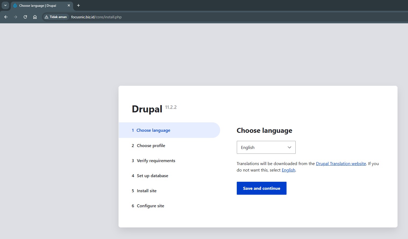The image size is (408, 239).
Task: Go to the browser home page
Action: (35, 17)
